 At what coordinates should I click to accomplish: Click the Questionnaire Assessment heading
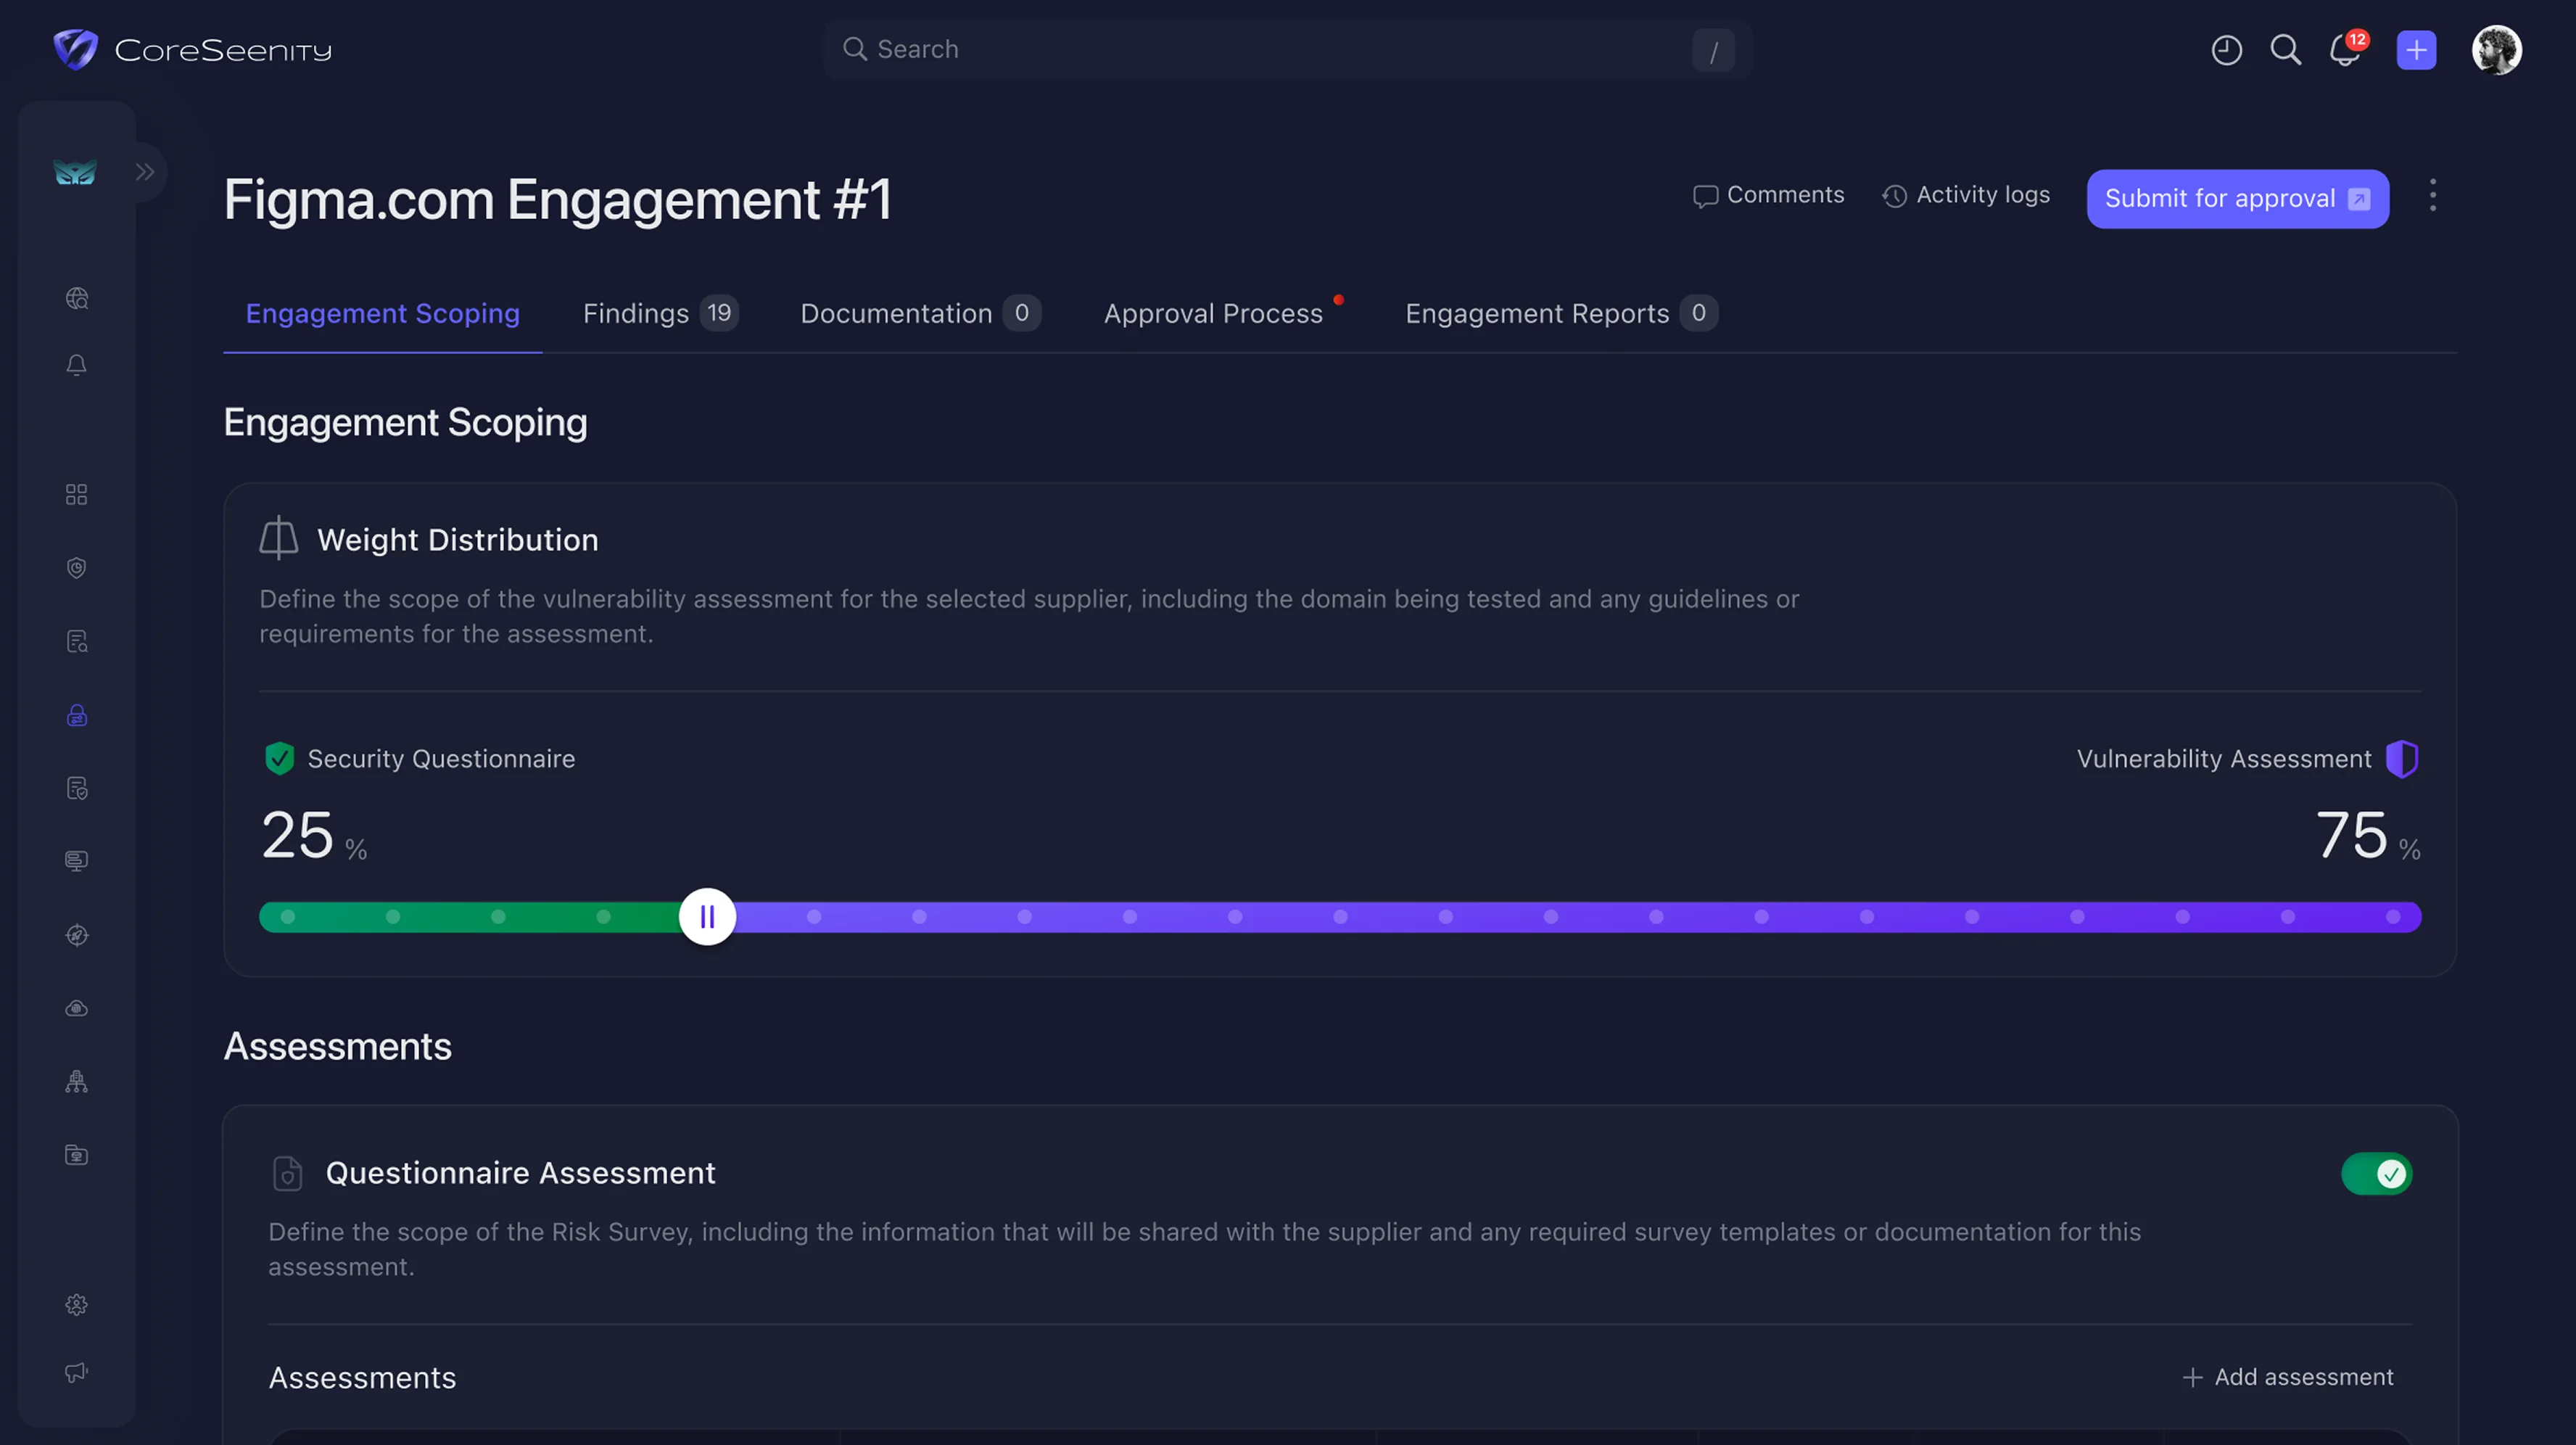[521, 1173]
